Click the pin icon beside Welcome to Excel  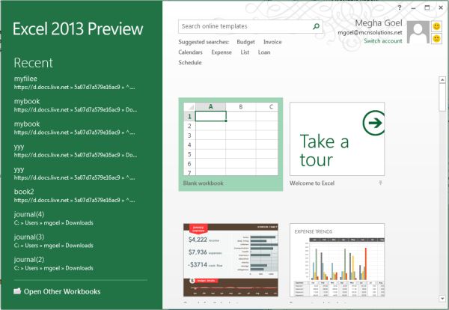(381, 183)
